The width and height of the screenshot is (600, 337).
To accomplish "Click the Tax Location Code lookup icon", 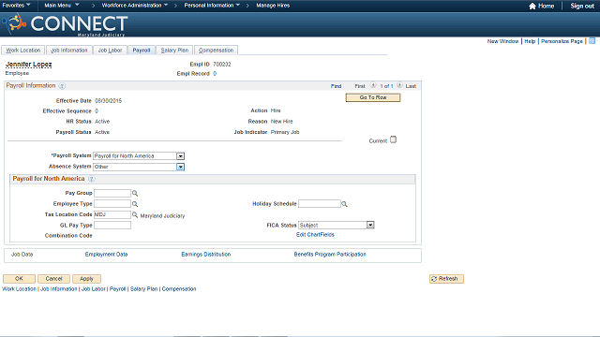I will (x=135, y=215).
